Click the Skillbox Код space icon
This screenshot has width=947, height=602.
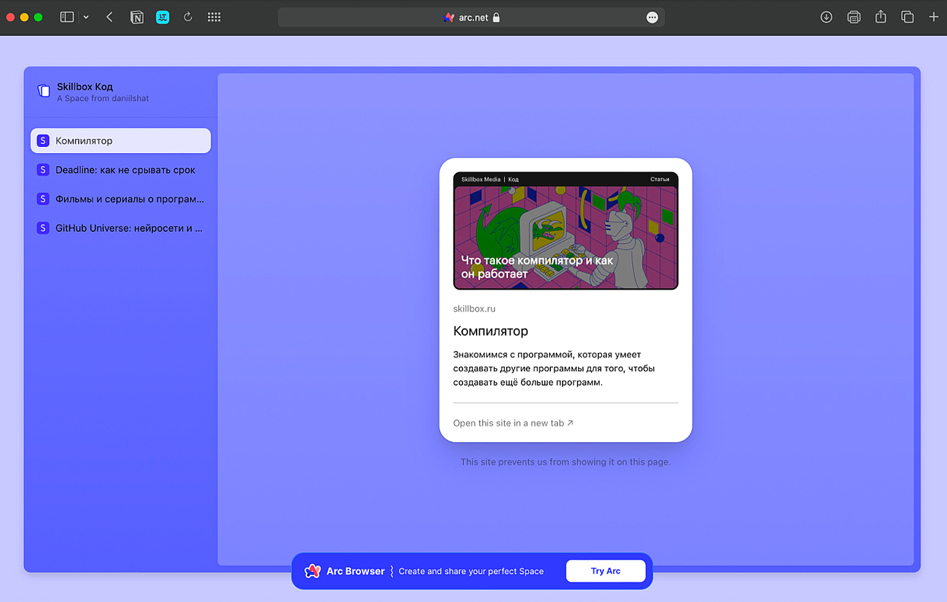[x=44, y=91]
